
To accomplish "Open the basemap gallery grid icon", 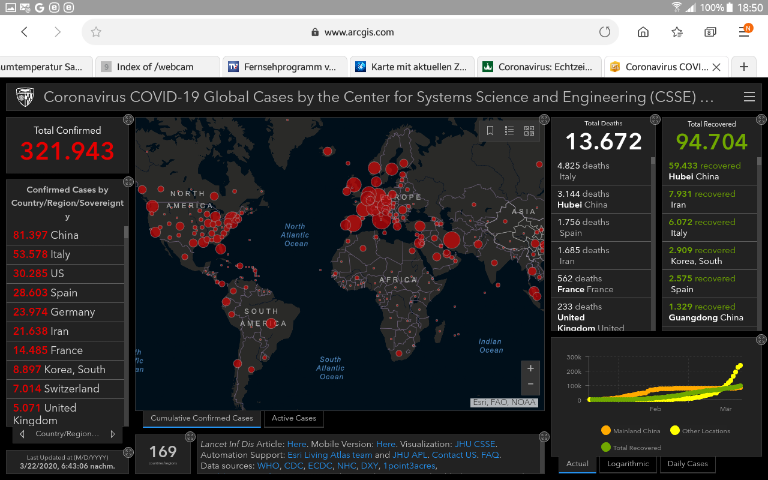I will coord(529,131).
